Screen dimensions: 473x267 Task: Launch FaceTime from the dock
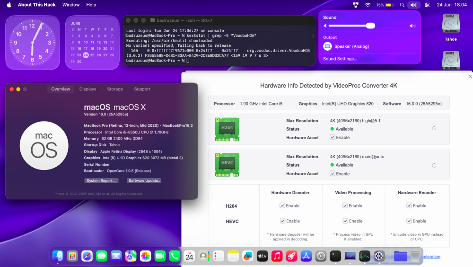[160, 256]
